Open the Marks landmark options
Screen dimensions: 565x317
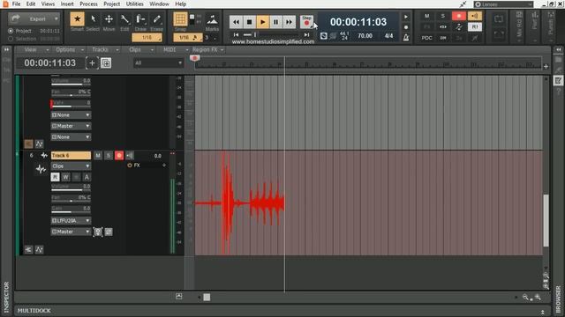click(x=212, y=20)
